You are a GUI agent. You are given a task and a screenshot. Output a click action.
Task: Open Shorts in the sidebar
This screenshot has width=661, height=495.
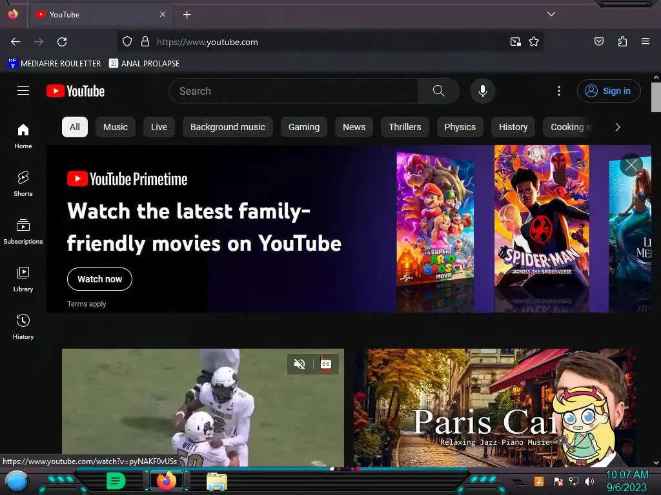tap(23, 184)
